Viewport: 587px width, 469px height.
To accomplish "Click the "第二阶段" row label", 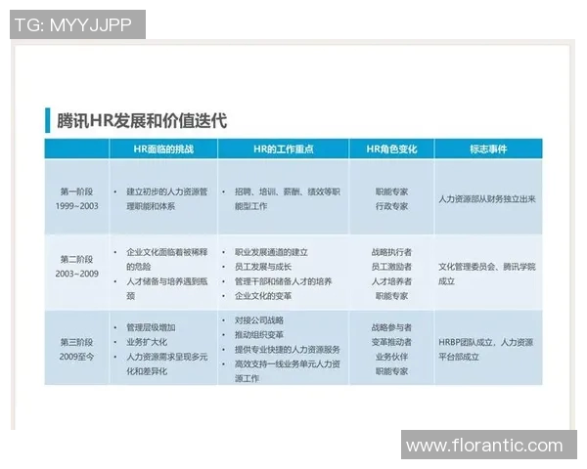I will (76, 259).
